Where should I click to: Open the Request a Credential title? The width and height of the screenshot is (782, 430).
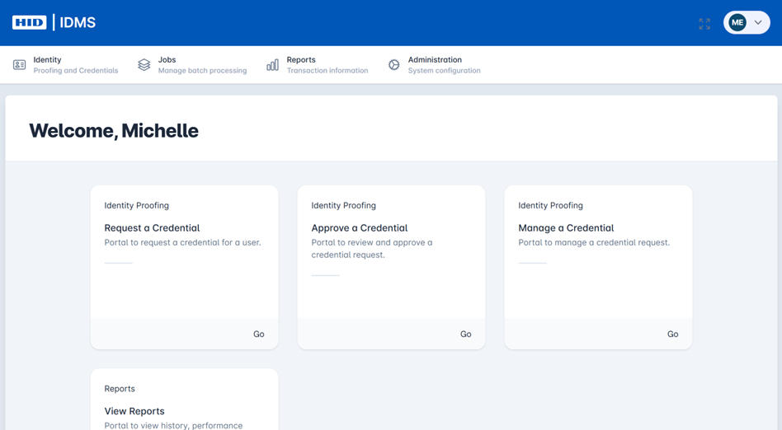tap(152, 227)
